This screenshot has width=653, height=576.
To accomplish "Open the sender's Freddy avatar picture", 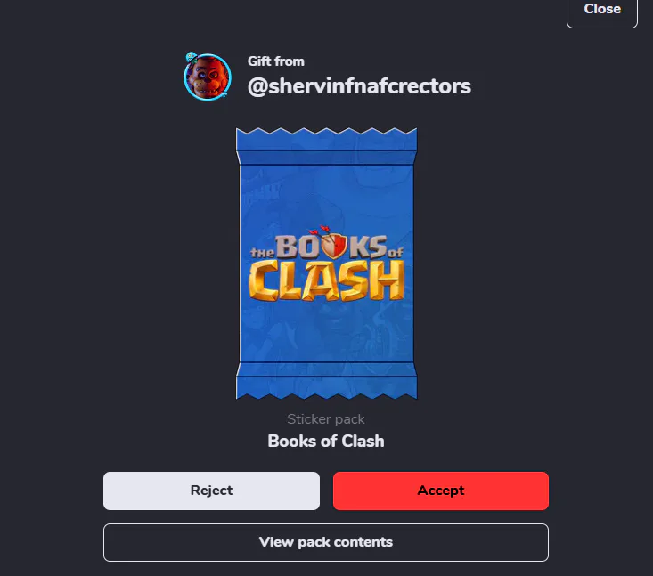I will (208, 77).
